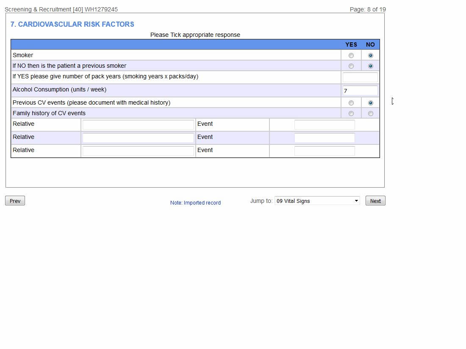466x349 pixels.
Task: Open the Note: Imported record link
Action: pos(195,202)
